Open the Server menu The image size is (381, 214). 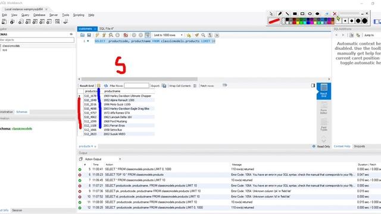pos(54,15)
